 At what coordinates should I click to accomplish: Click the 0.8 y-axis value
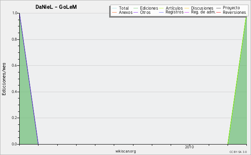15,39
